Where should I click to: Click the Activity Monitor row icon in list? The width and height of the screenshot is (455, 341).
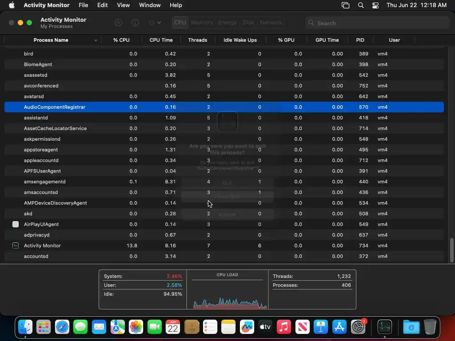coord(16,246)
